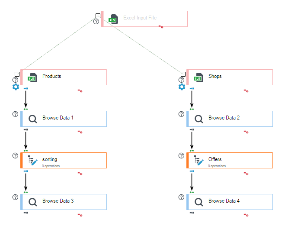Open help icon beside Browse Data 3

coord(15,197)
